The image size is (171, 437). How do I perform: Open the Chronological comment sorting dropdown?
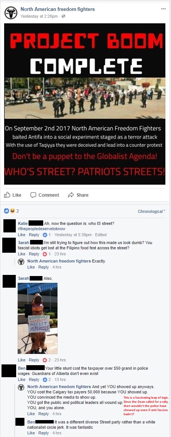pyautogui.click(x=151, y=211)
